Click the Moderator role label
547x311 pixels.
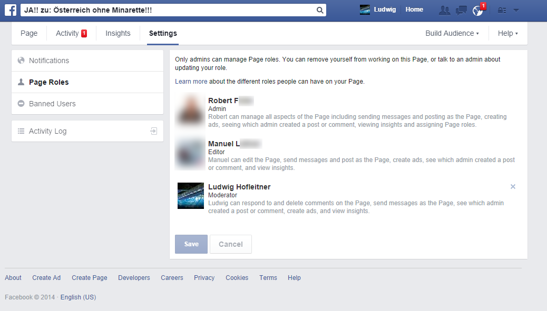pyautogui.click(x=222, y=195)
